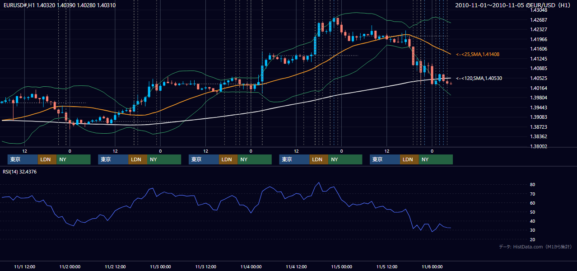Viewport: 577px width, 271px height.
Task: Click price axis value 1.39443
Action: click(539, 107)
